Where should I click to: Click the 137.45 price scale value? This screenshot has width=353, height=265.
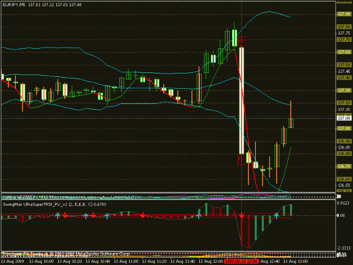pos(344,71)
